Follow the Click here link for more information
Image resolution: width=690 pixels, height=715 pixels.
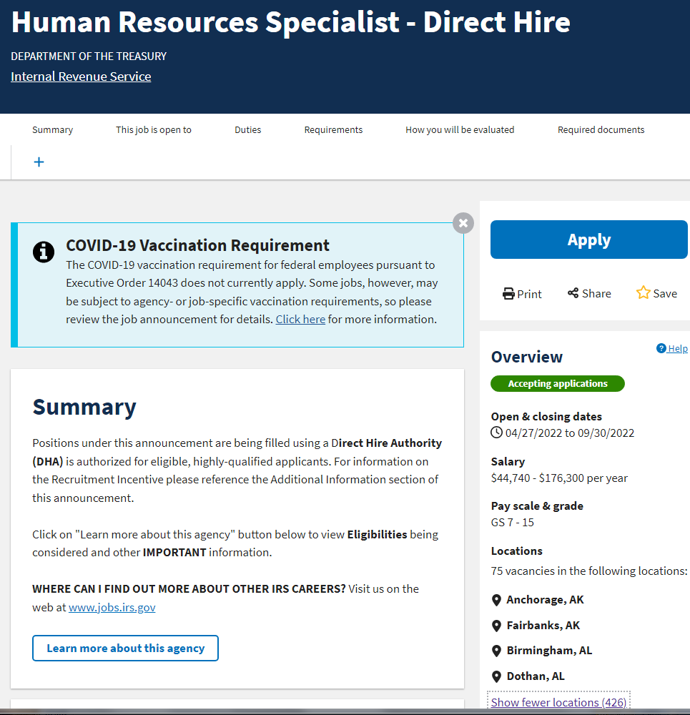300,319
